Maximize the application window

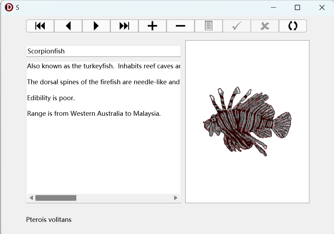[x=297, y=8]
